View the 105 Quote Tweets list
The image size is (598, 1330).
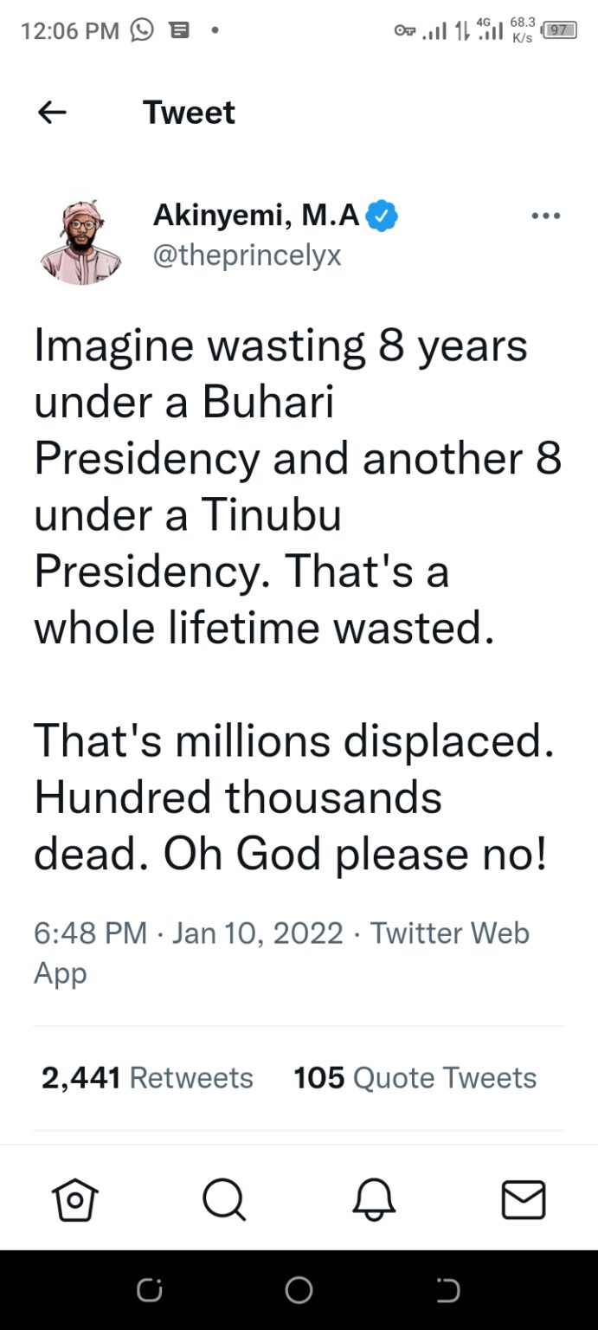[x=415, y=1078]
